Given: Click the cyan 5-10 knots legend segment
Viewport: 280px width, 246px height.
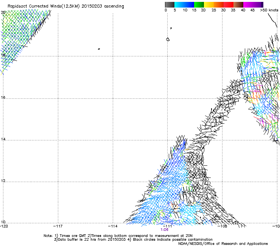Looking at the screenshot, I should click(179, 5).
